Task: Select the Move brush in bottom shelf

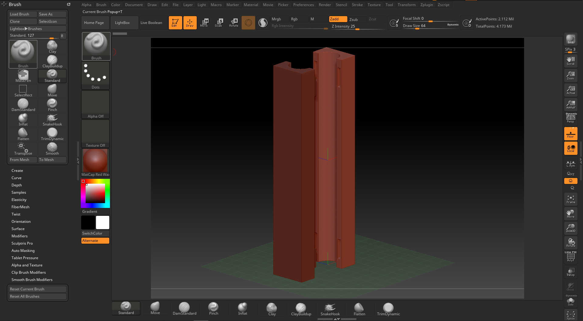Action: point(155,308)
